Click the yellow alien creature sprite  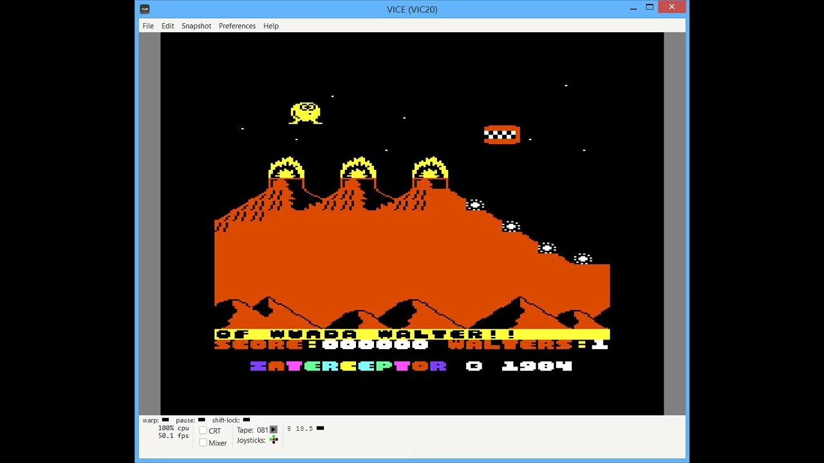pos(306,113)
